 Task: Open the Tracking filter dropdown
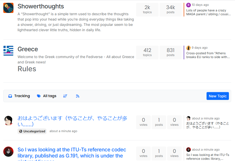19,96
